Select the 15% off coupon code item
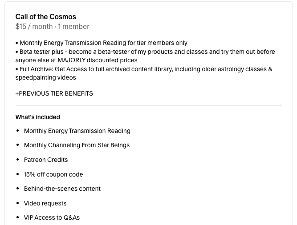This screenshot has height=225, width=297. pyautogui.click(x=53, y=174)
